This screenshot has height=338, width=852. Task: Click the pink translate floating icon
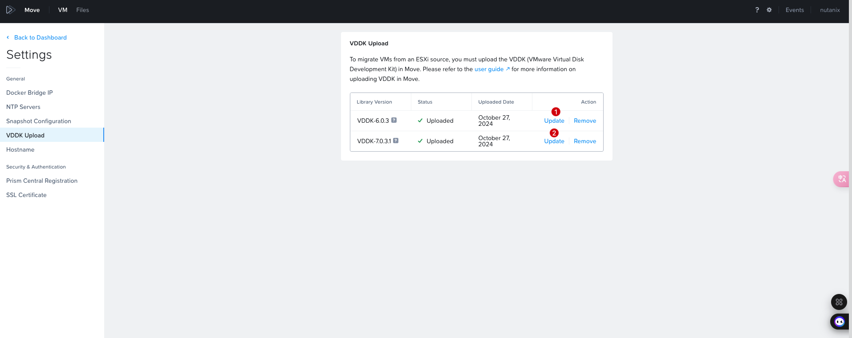click(x=842, y=179)
